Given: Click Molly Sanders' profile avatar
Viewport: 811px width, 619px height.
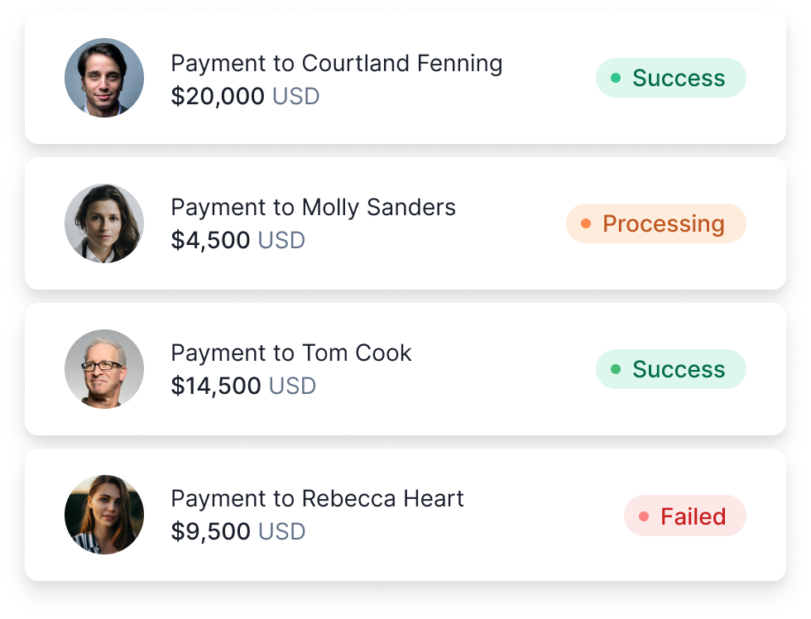Looking at the screenshot, I should (104, 223).
